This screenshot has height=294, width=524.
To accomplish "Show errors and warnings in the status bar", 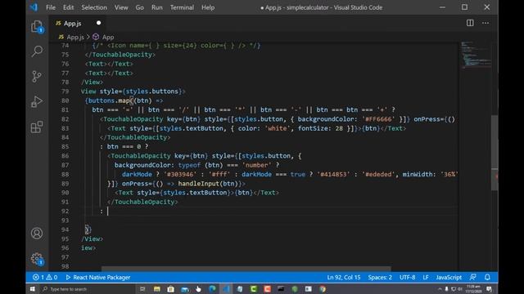I will tap(45, 278).
